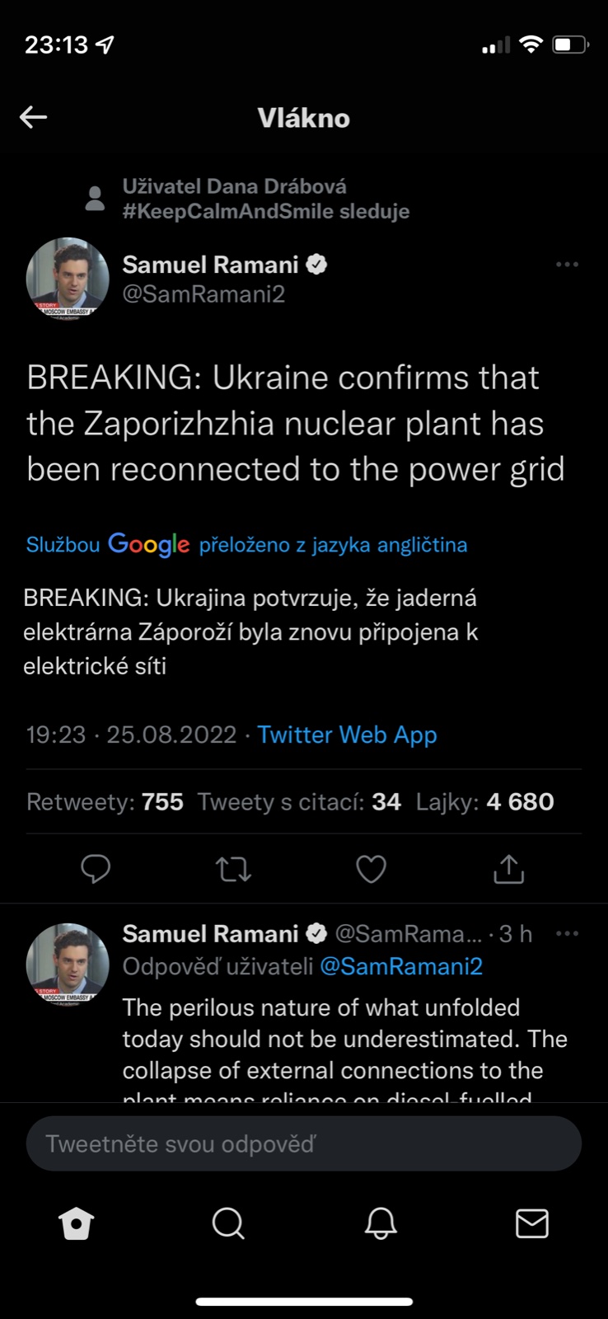608x1319 pixels.
Task: Tap the Twitter Web App link
Action: (347, 735)
